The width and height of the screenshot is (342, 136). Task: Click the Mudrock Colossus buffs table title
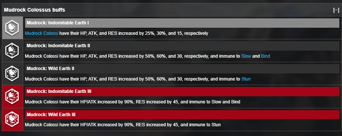(x=34, y=10)
